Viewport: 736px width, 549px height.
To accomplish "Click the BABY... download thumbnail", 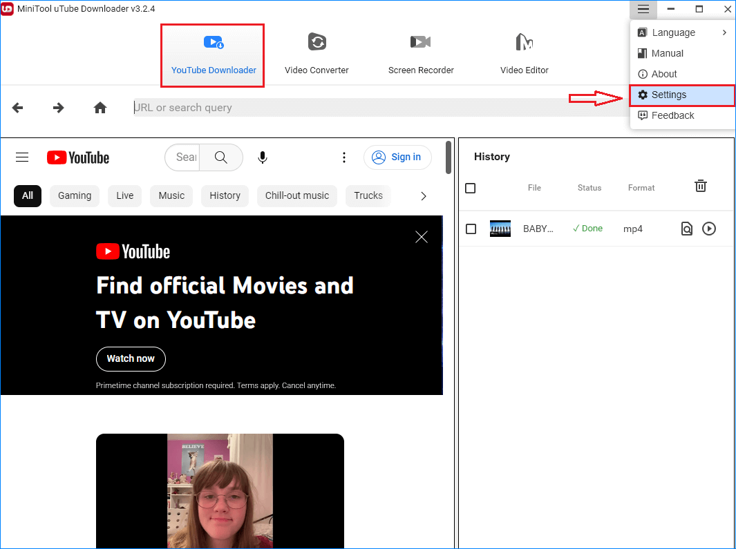I will pyautogui.click(x=500, y=229).
